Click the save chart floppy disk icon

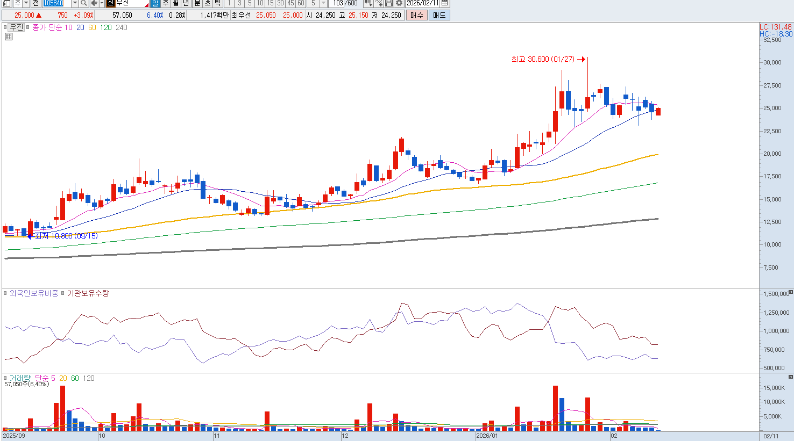pos(389,3)
